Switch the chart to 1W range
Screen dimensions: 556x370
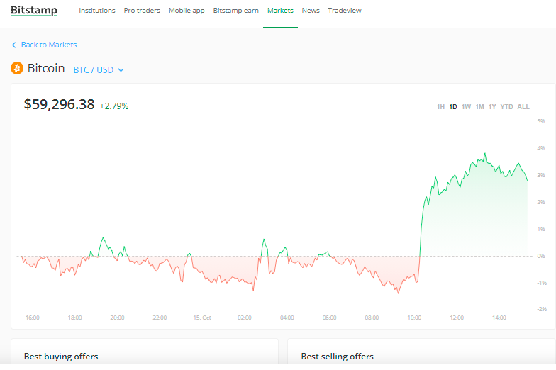(466, 107)
